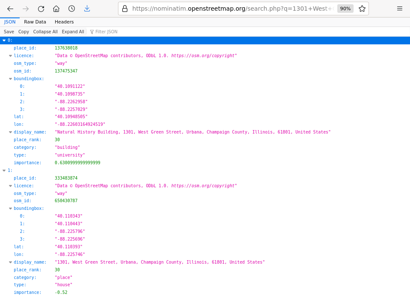Collapse the result 1 node
410x305 pixels.
point(4,171)
